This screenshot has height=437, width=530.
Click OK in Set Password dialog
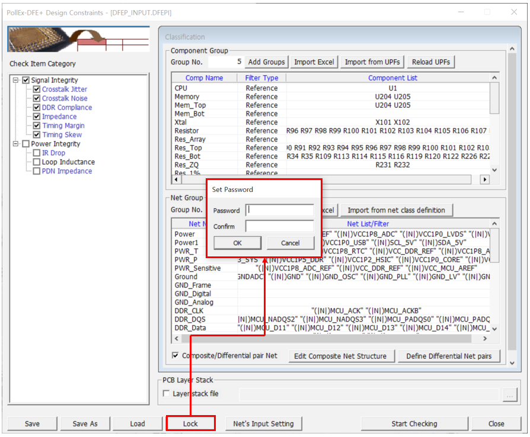(x=237, y=243)
